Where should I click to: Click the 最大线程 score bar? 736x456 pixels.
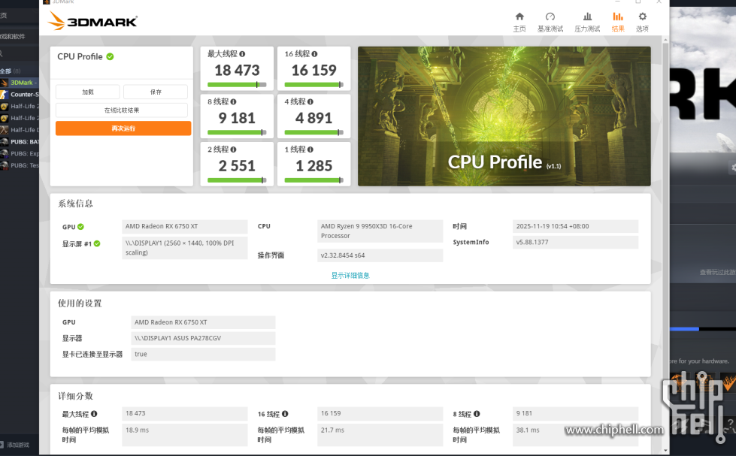[x=237, y=85]
